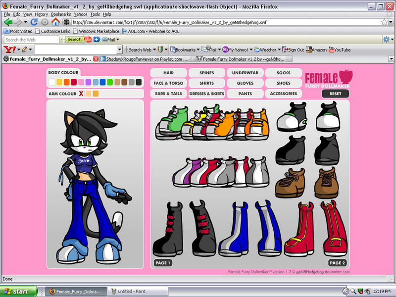The image size is (396, 297).
Task: Reload the page with the blue refresh icon
Action: pyautogui.click(x=34, y=22)
